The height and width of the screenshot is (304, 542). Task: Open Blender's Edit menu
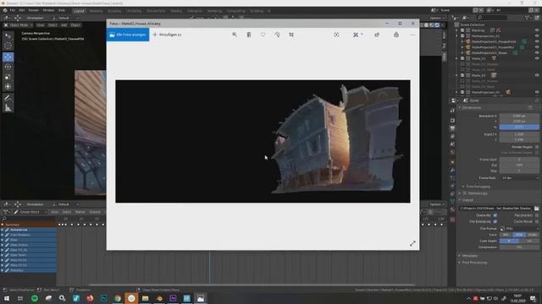click(21, 10)
